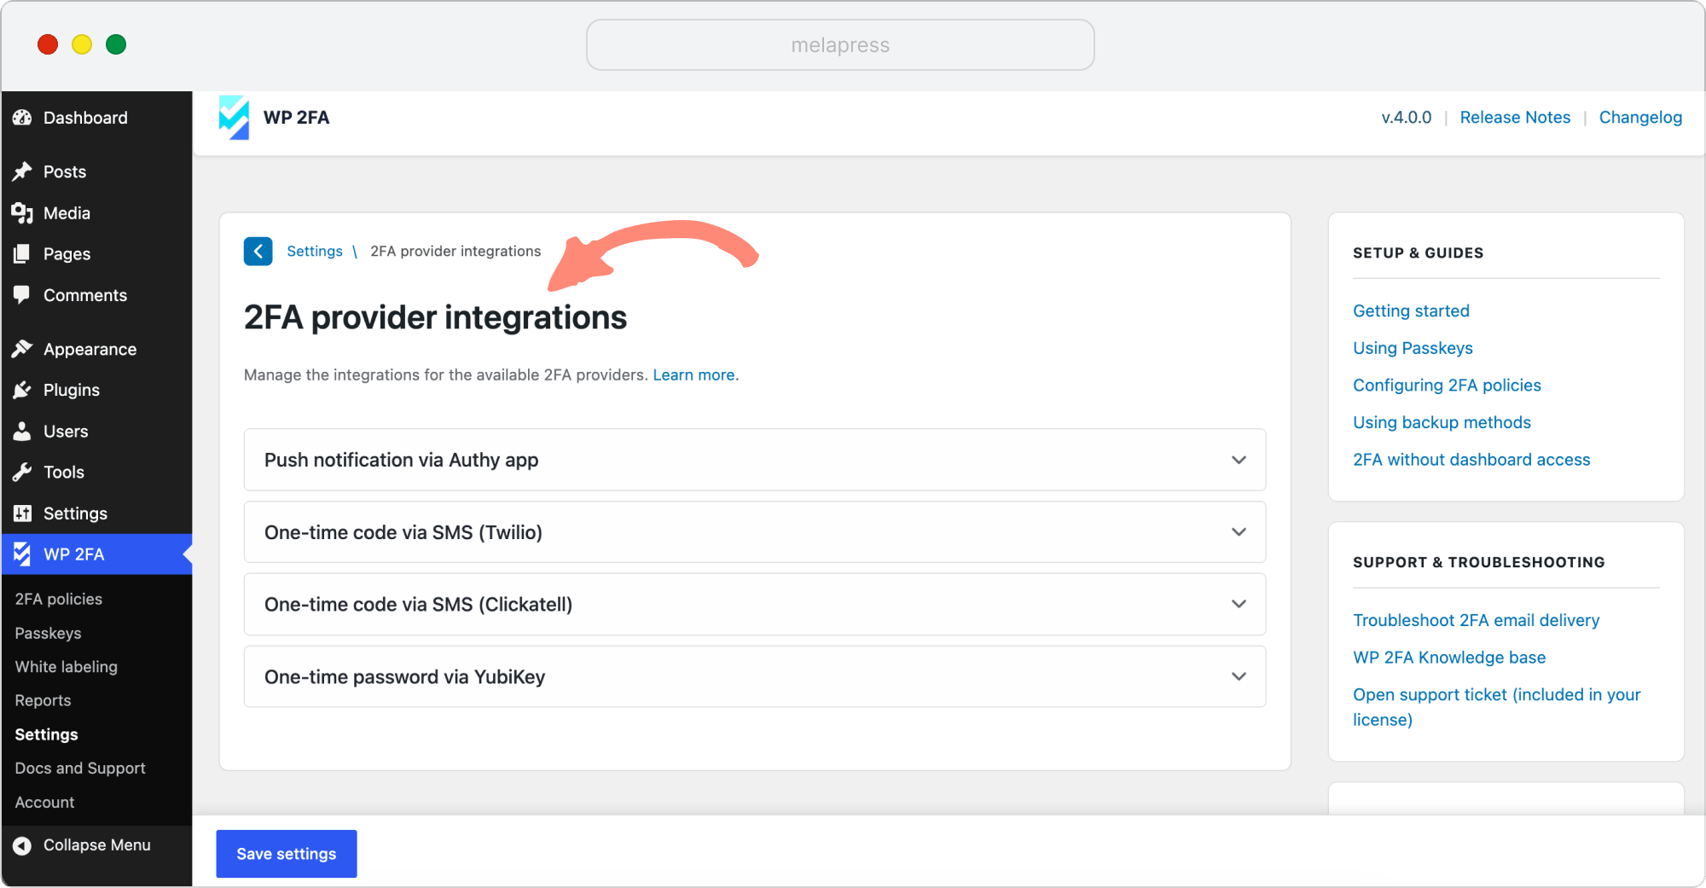Click the Pages document icon

(22, 254)
